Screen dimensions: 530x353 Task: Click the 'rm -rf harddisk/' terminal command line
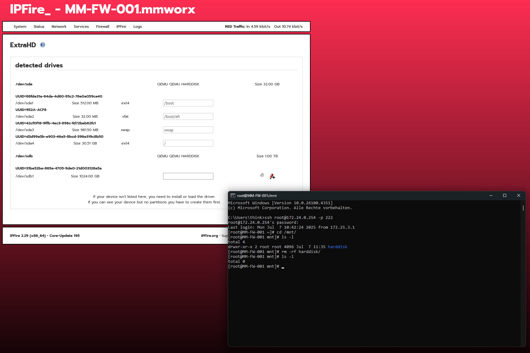tap(274, 252)
